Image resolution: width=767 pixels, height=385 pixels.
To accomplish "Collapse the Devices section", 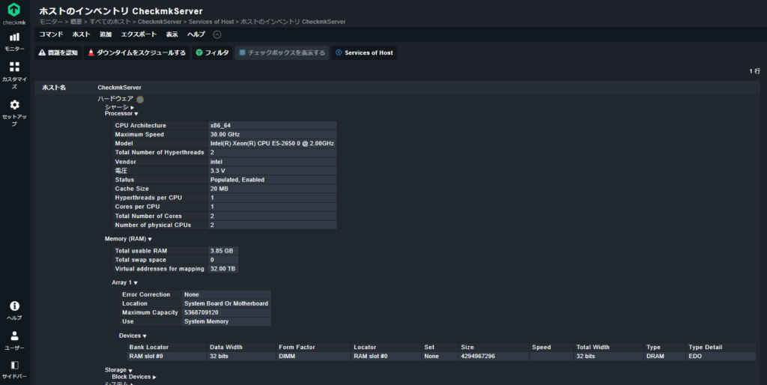I will [x=133, y=336].
